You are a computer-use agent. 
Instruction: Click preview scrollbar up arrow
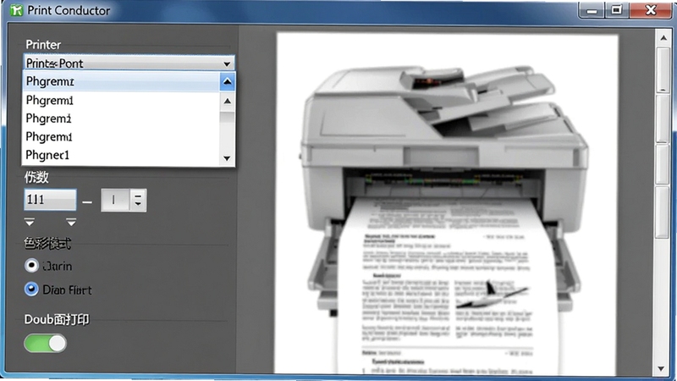(663, 38)
